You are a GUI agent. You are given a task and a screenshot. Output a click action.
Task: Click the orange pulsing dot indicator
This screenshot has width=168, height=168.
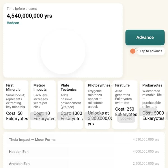(x=133, y=51)
